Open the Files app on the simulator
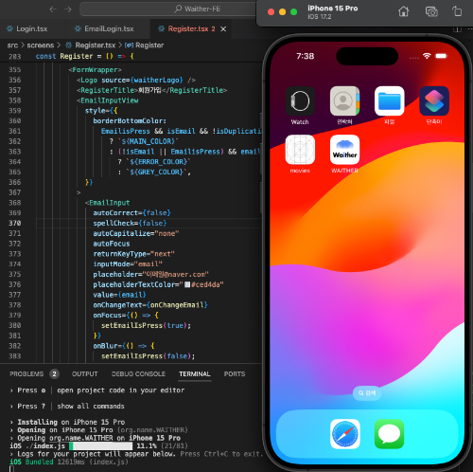 coord(390,100)
